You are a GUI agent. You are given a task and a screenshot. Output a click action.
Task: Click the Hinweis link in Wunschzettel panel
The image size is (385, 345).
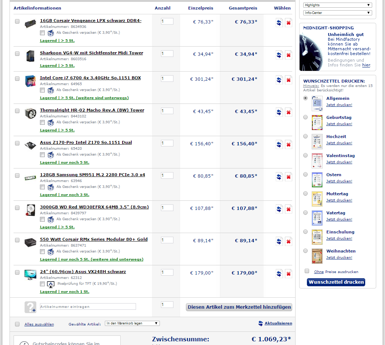click(311, 86)
